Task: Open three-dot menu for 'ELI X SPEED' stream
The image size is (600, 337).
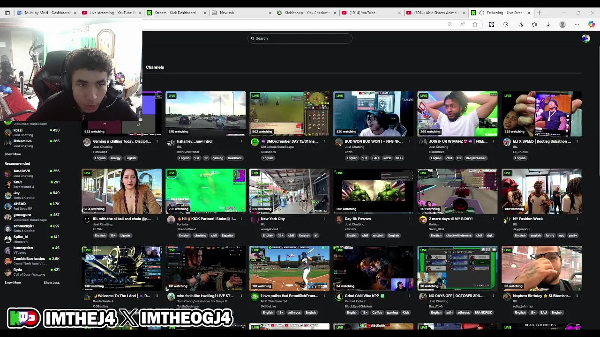Action: [577, 141]
